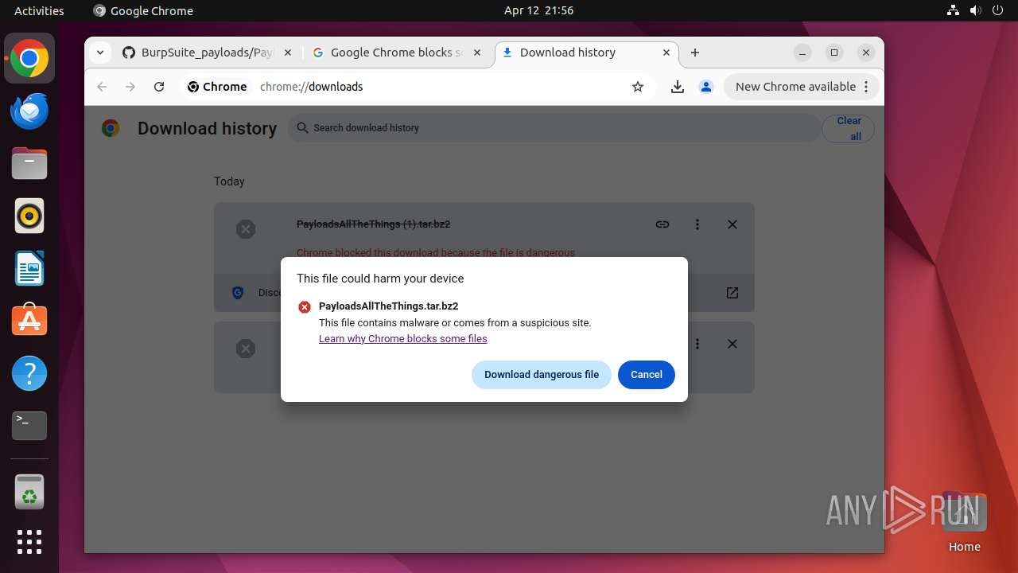
Task: Remove second download item from list
Action: pyautogui.click(x=732, y=344)
